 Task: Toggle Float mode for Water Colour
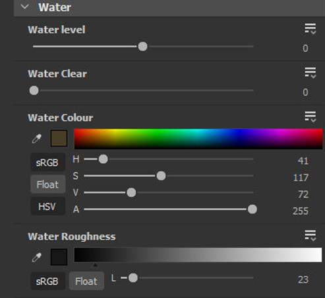[47, 184]
